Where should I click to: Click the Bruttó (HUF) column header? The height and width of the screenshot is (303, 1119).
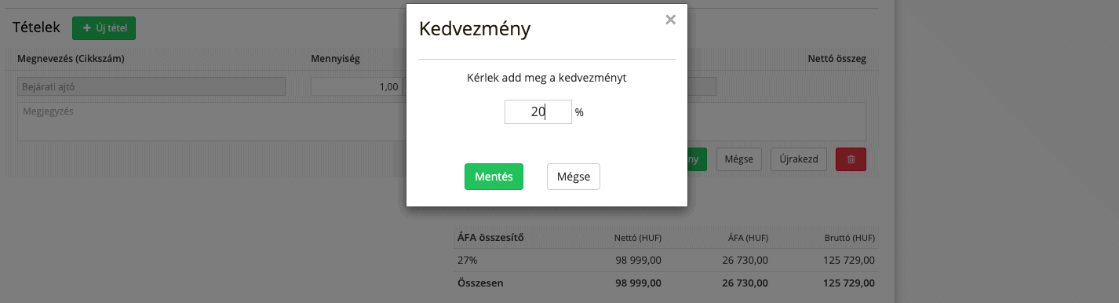click(850, 238)
